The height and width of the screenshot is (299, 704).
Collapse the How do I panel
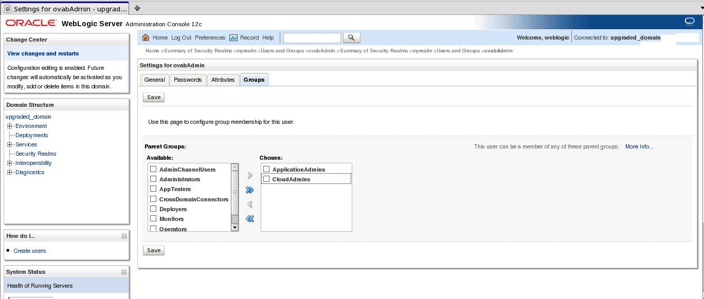point(124,236)
